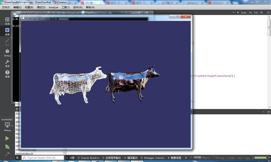Close the qtcreator_process_stub console window
271x162 pixels.
tap(147, 13)
